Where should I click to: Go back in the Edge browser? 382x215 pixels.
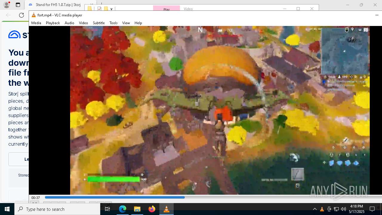click(x=8, y=15)
